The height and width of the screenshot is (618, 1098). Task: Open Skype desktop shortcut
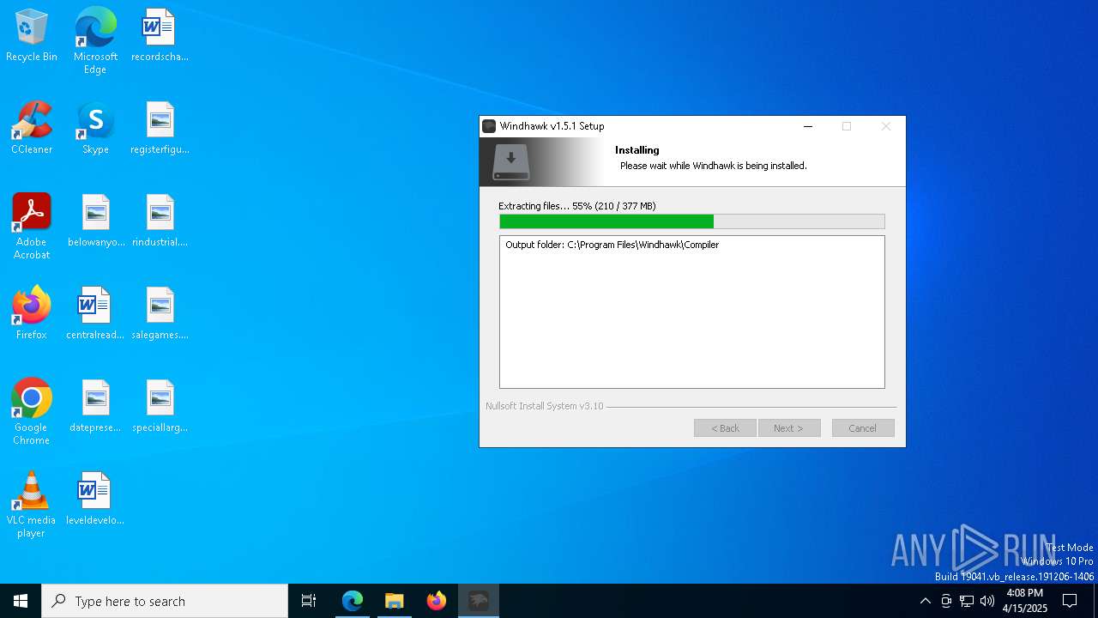point(95,129)
